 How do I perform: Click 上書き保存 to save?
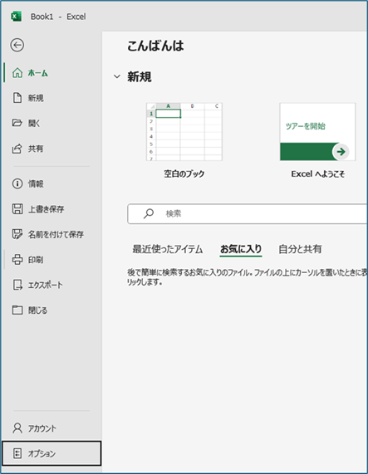coord(52,209)
